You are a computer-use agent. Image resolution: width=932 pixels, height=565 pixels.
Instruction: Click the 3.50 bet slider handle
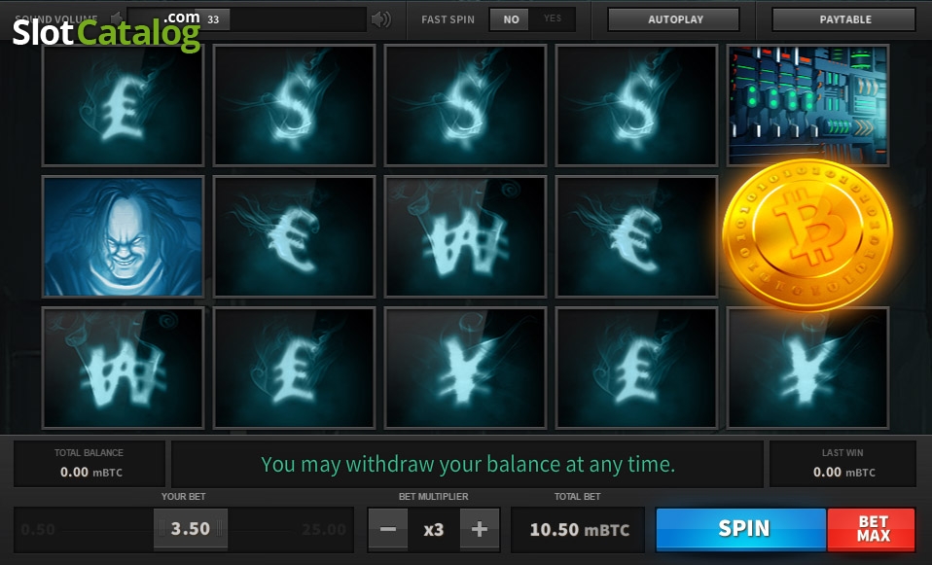[x=191, y=529]
